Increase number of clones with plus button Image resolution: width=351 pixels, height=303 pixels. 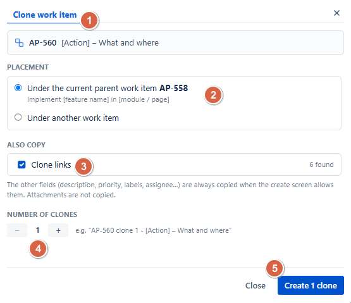[x=58, y=230]
